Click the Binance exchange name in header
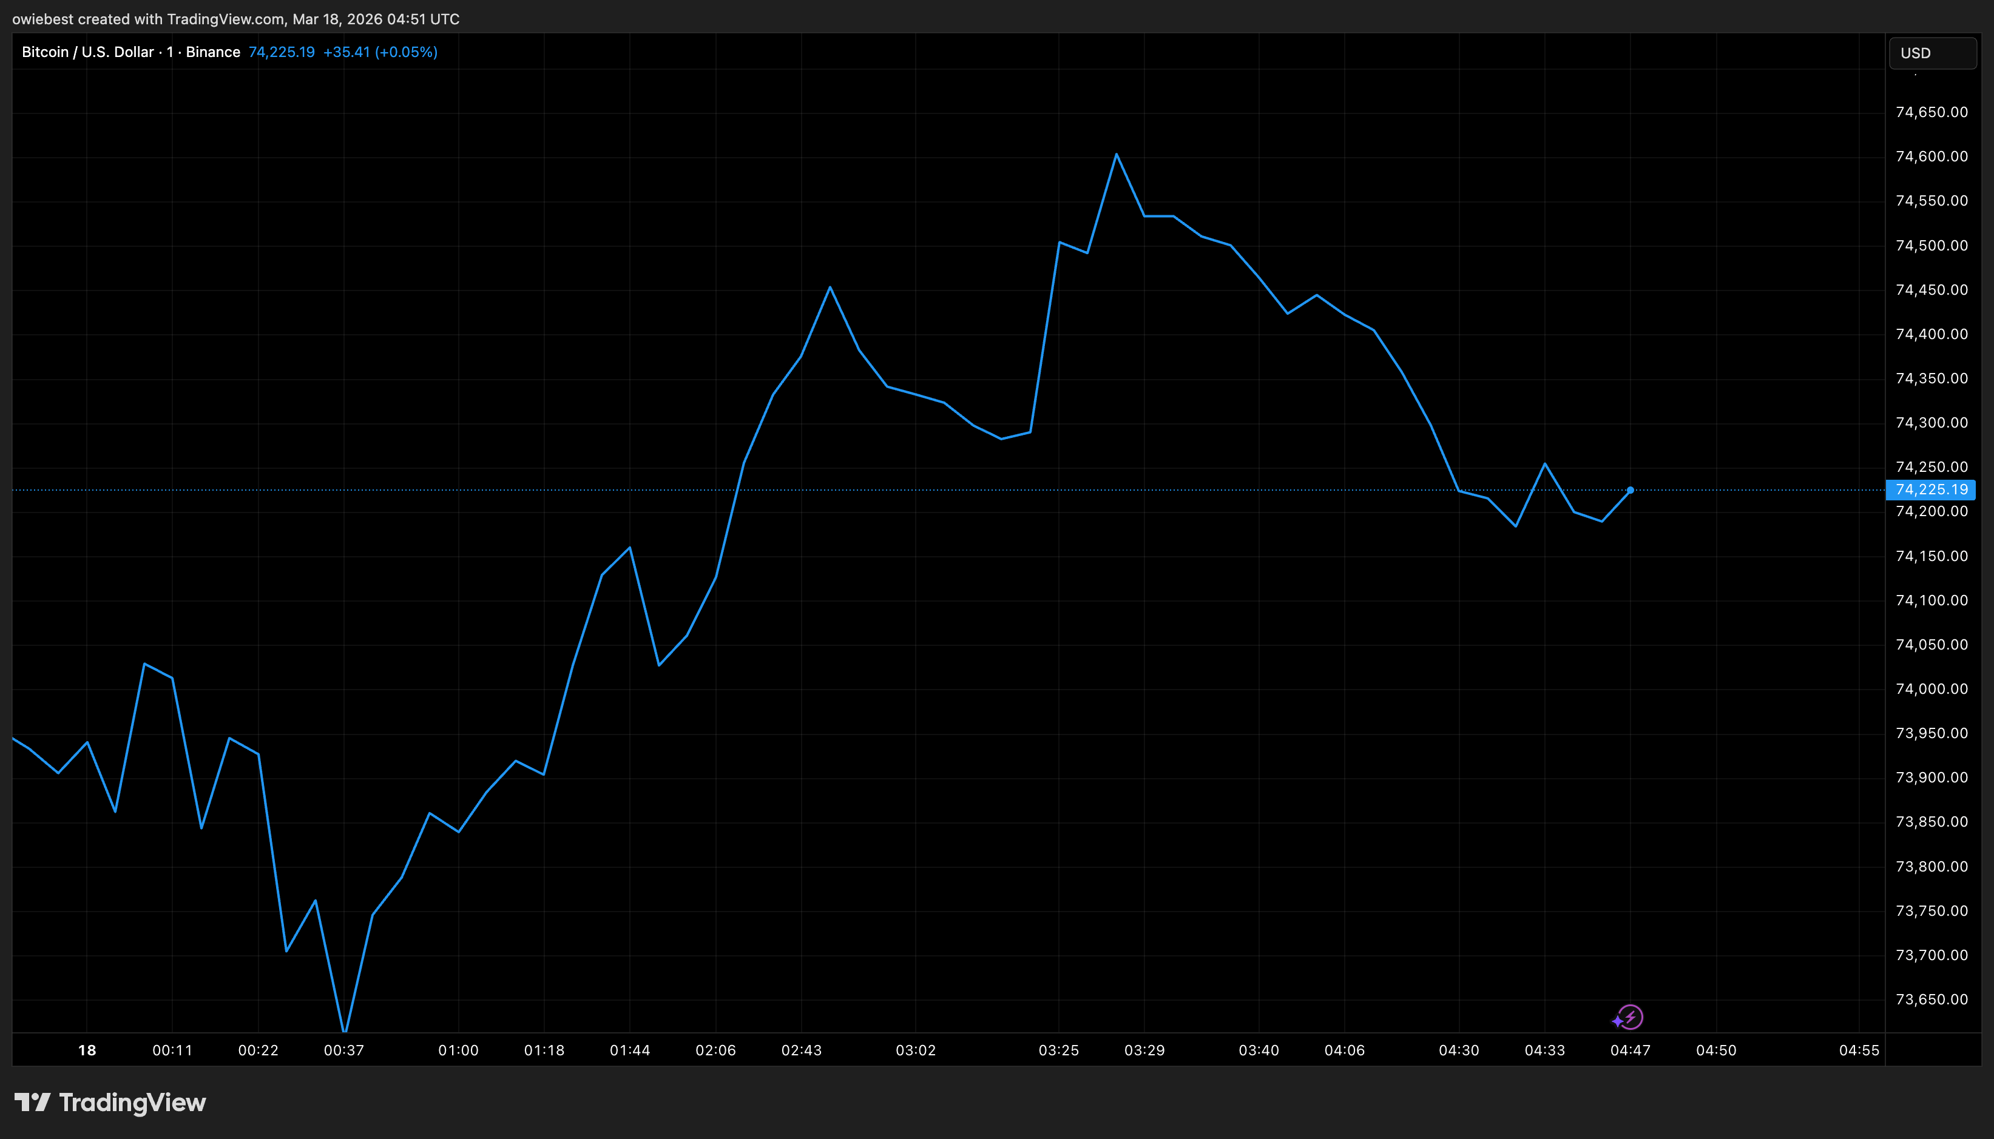The height and width of the screenshot is (1139, 1994). pos(213,52)
